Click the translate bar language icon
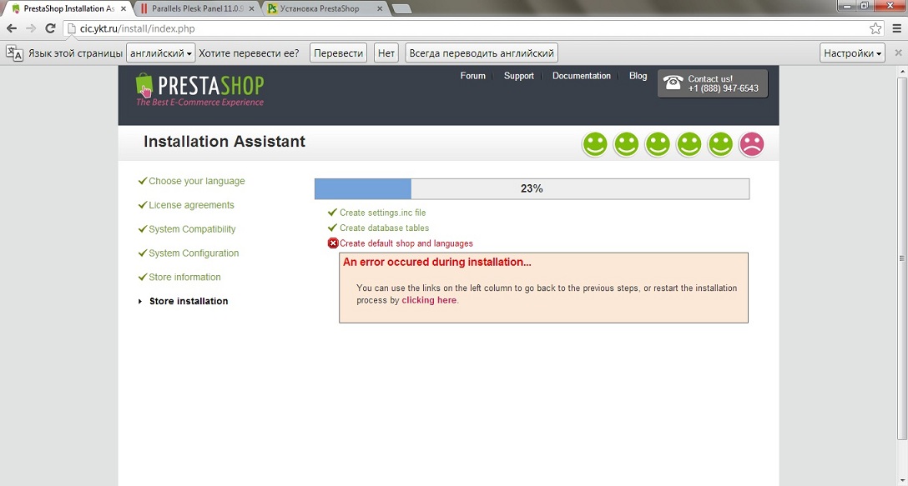The image size is (908, 486). click(14, 53)
